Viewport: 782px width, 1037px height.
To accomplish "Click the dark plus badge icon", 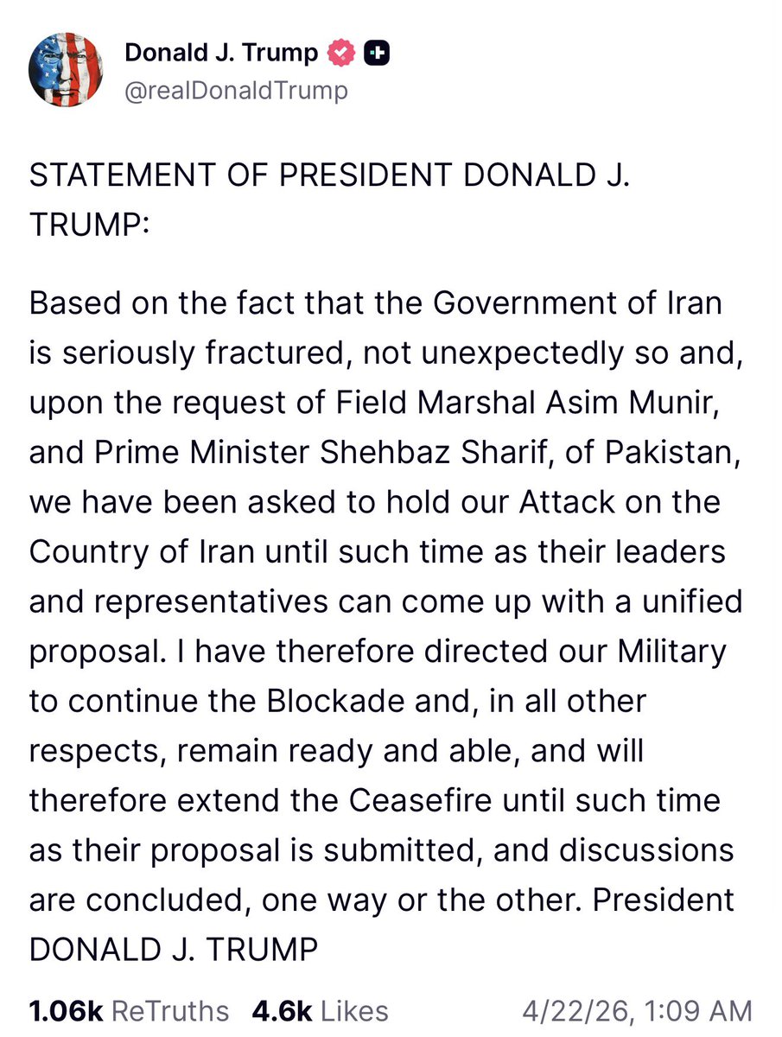I will point(376,54).
